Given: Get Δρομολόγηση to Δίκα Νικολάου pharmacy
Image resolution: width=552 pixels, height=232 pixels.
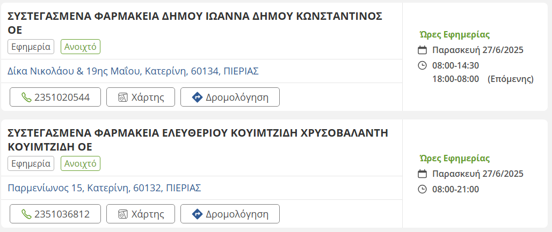Looking at the screenshot, I should (x=230, y=98).
